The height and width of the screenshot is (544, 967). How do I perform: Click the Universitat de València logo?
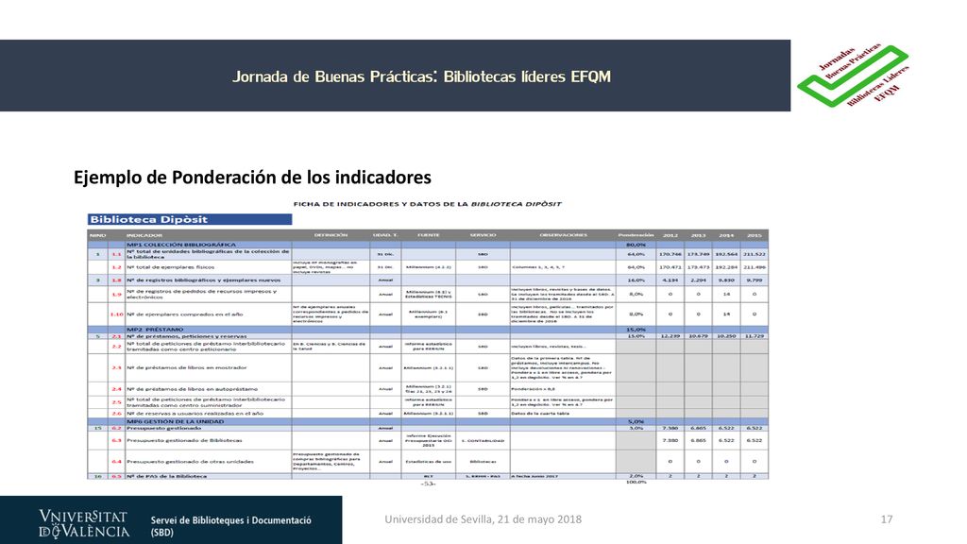click(84, 523)
